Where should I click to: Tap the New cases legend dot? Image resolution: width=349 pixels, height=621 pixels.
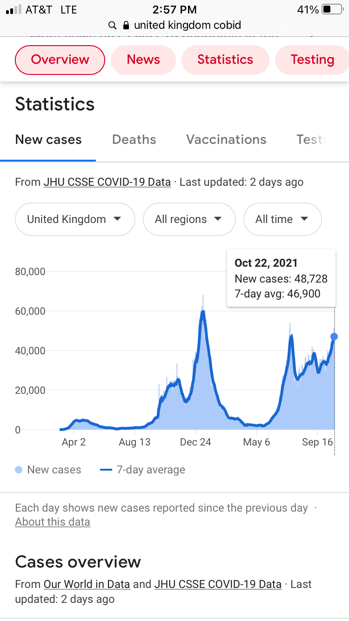19,470
